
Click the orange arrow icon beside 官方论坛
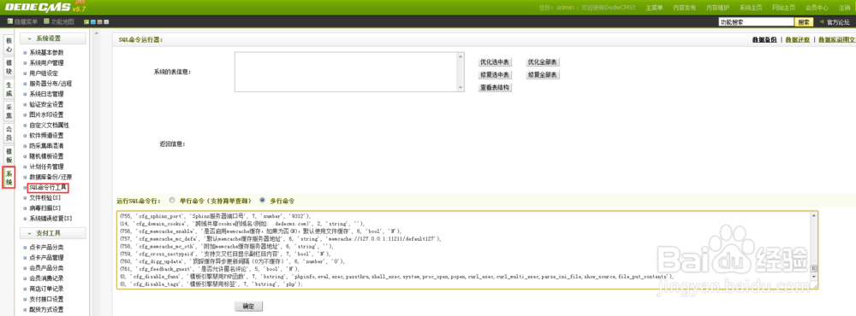pyautogui.click(x=821, y=22)
